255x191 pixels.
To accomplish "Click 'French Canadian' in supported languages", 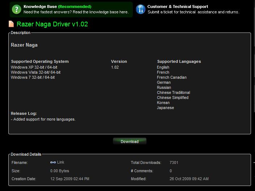I will [172, 77].
